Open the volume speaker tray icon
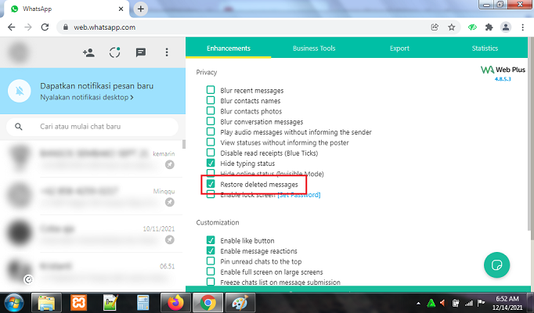The width and height of the screenshot is (534, 313). (x=442, y=303)
